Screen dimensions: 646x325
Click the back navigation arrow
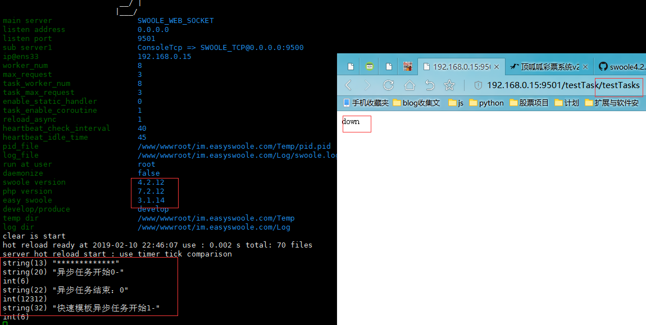[348, 85]
